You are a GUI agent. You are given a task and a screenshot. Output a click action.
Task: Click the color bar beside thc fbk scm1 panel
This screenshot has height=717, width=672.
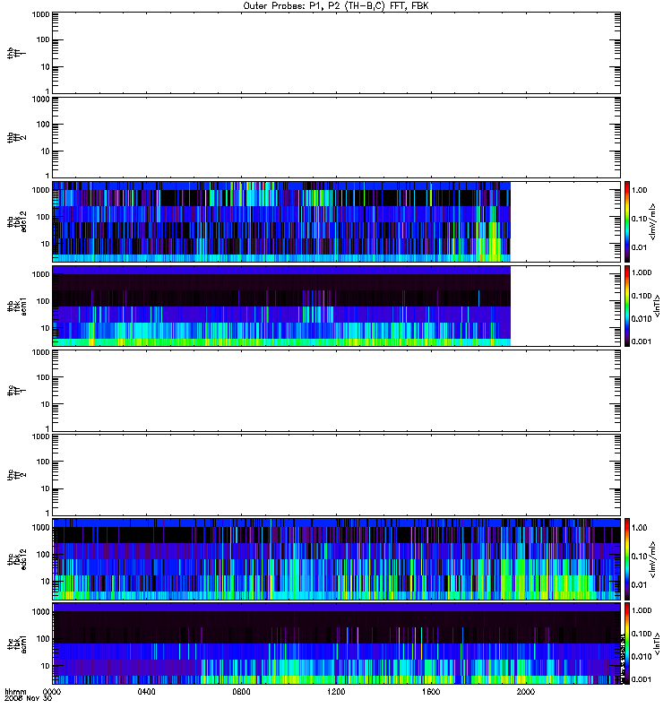pos(627,644)
